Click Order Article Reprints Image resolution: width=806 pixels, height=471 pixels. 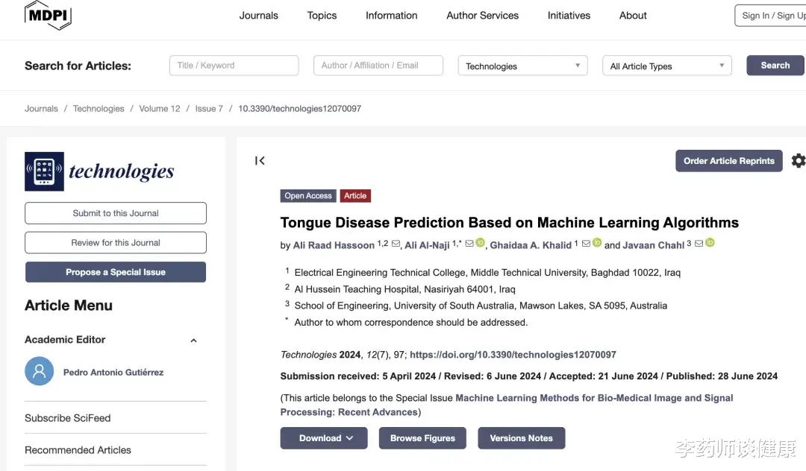(x=729, y=160)
